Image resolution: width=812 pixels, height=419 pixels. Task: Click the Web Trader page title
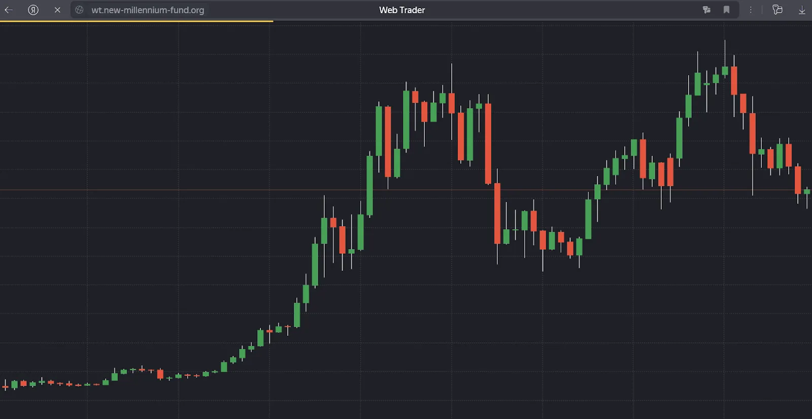click(x=402, y=10)
